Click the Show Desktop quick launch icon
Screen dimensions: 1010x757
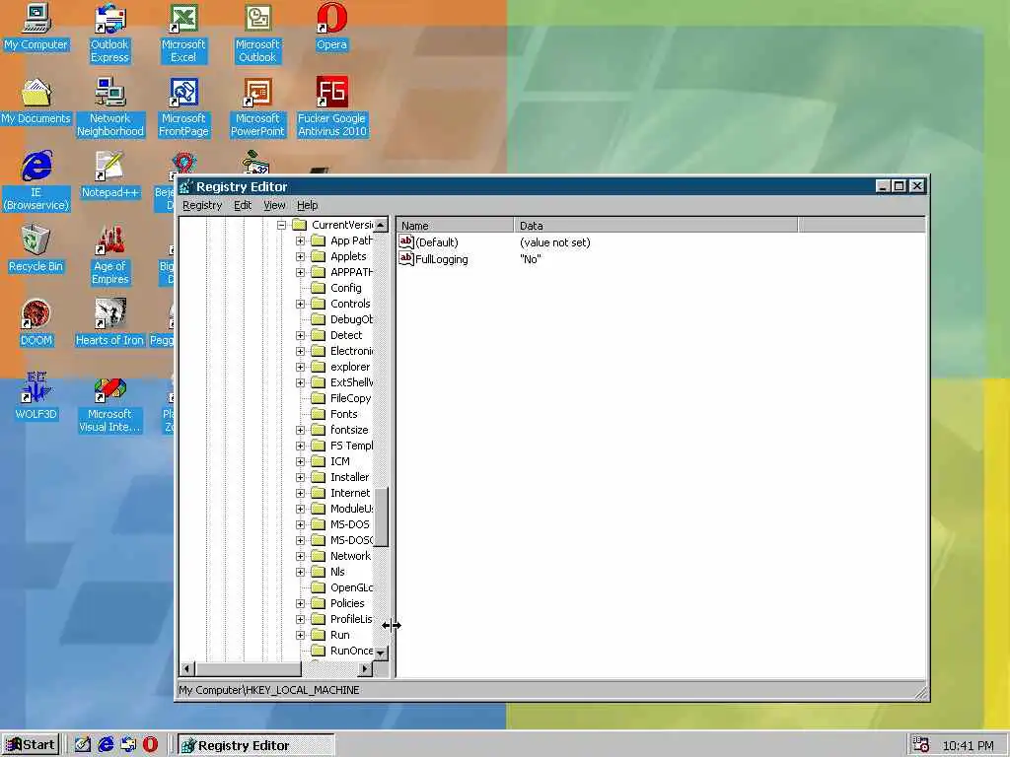[83, 745]
